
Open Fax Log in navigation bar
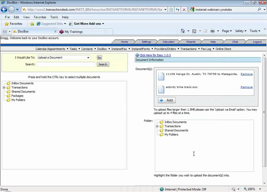[x=206, y=49]
